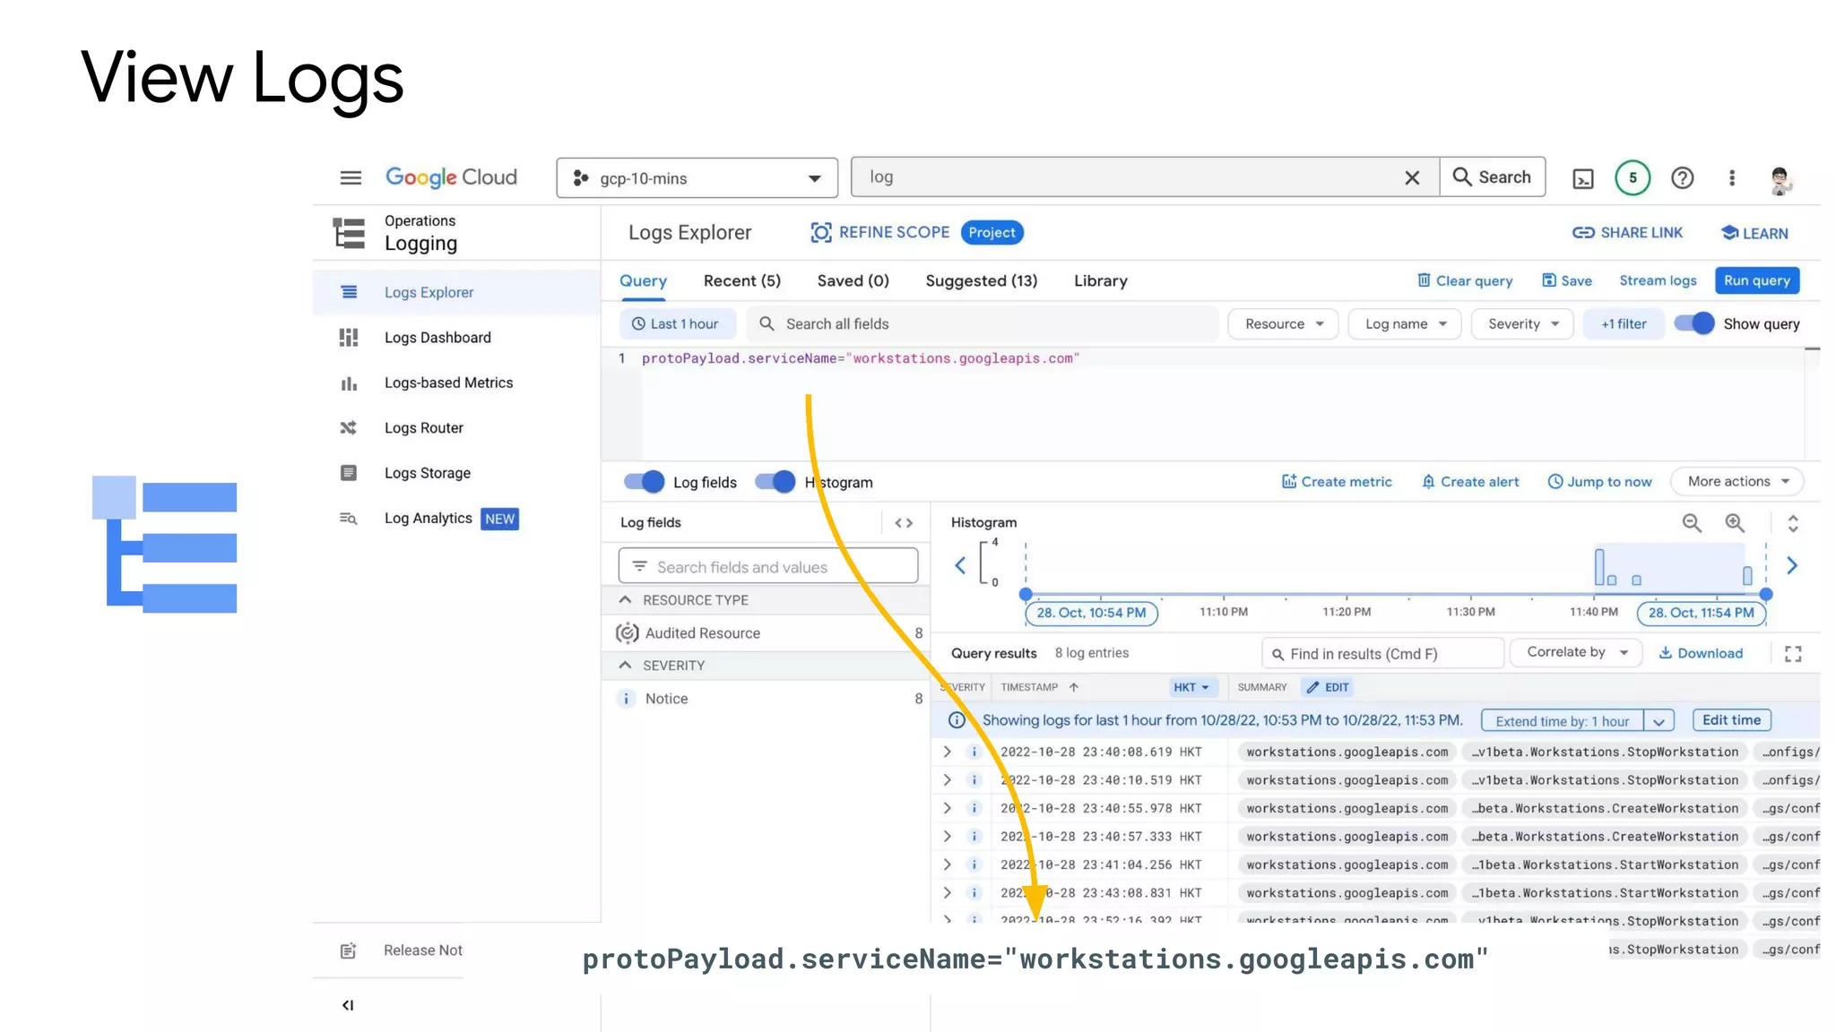This screenshot has height=1032, width=1836.
Task: Open the three-dot settings menu in header
Action: pos(1732,177)
